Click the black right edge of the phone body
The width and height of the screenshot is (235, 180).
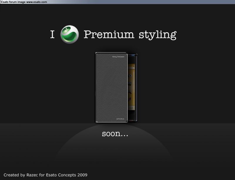[x=136, y=88]
